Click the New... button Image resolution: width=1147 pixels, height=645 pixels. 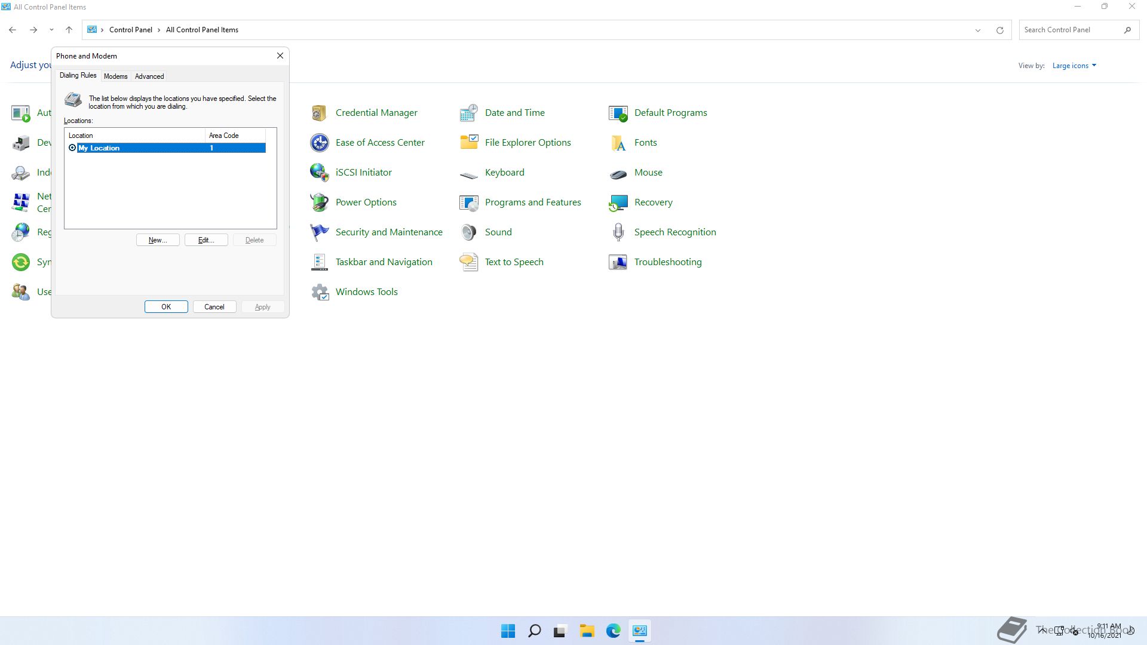point(158,240)
